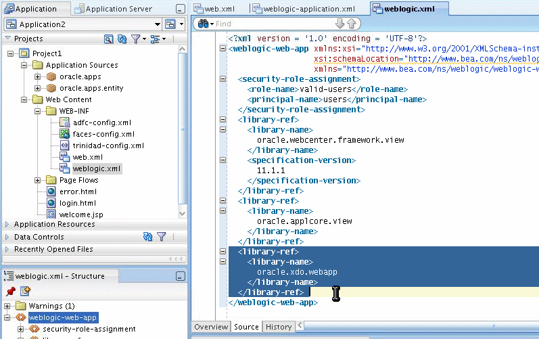Viewport: 539px width, 339px height.
Task: Click the new view icon in Structure
Action: [x=25, y=291]
